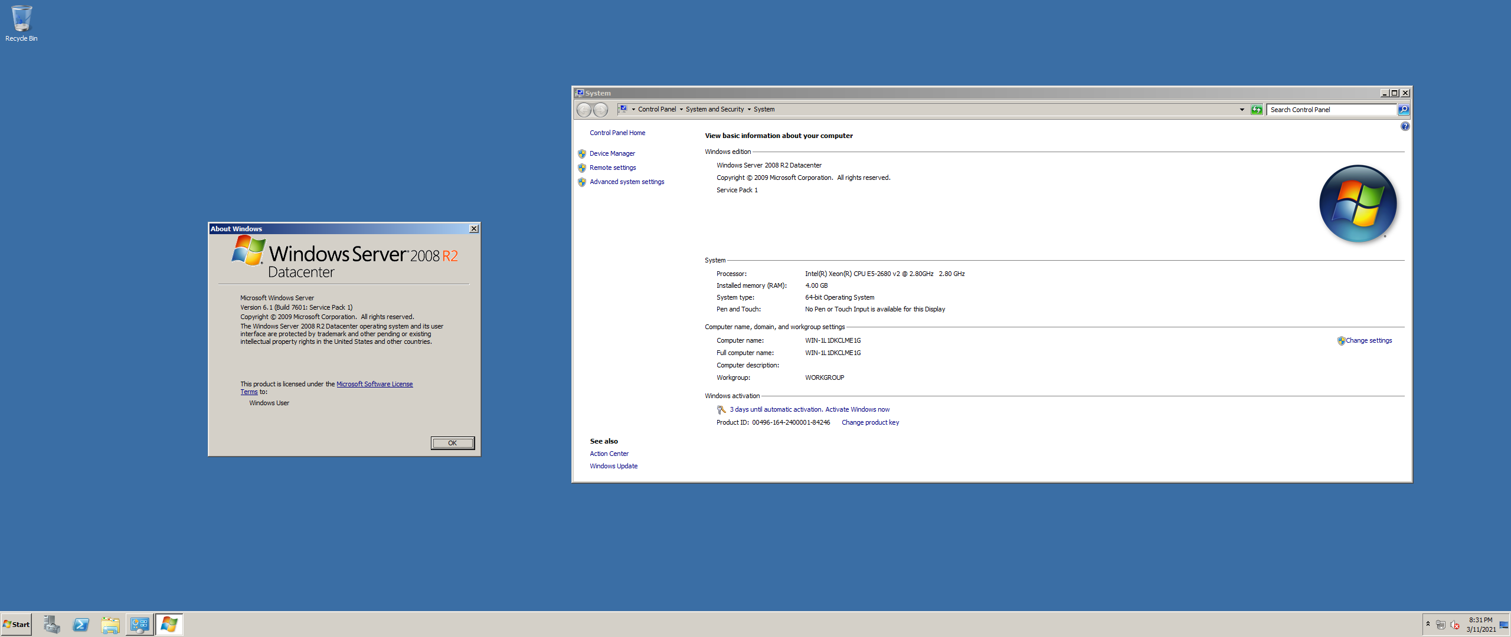1511x637 pixels.
Task: Click the keys icon beside activation notice
Action: [x=721, y=410]
